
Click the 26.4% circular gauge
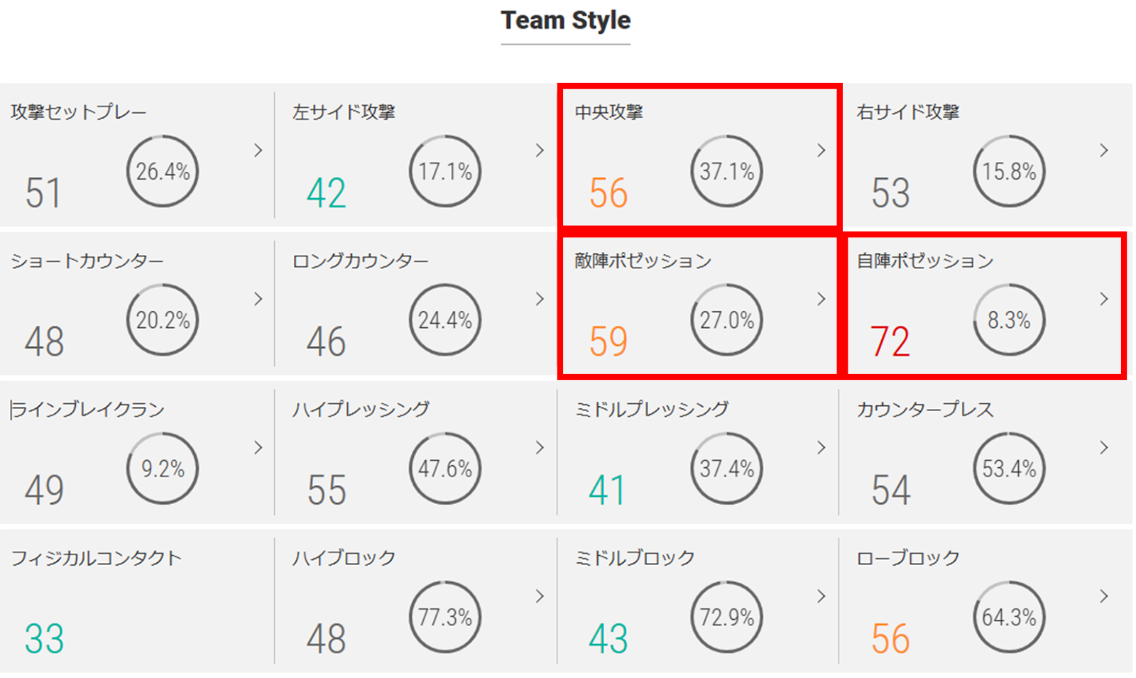pos(163,171)
